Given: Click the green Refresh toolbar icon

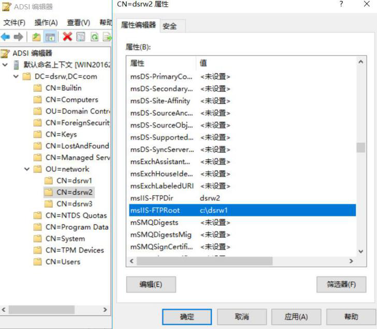Looking at the screenshot, I should tap(94, 37).
